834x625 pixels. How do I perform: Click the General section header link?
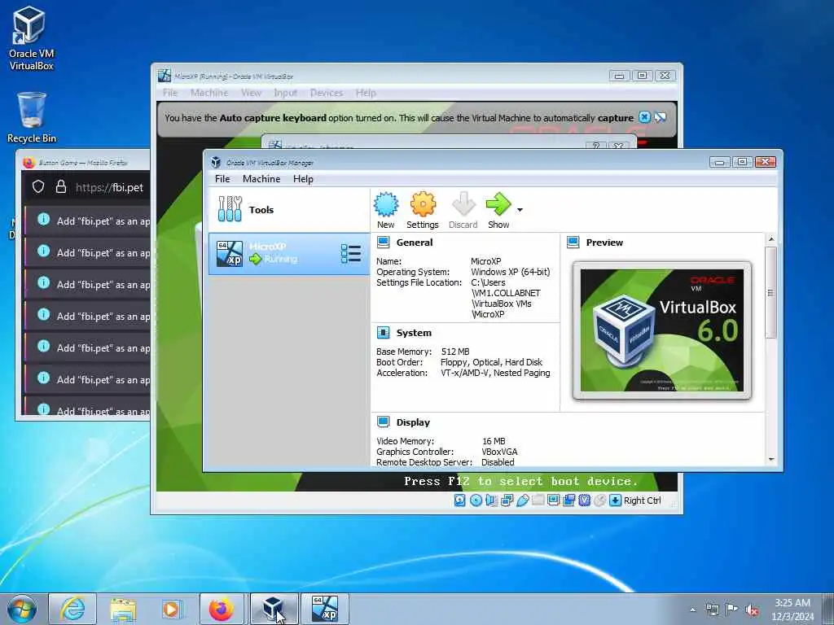tap(415, 243)
